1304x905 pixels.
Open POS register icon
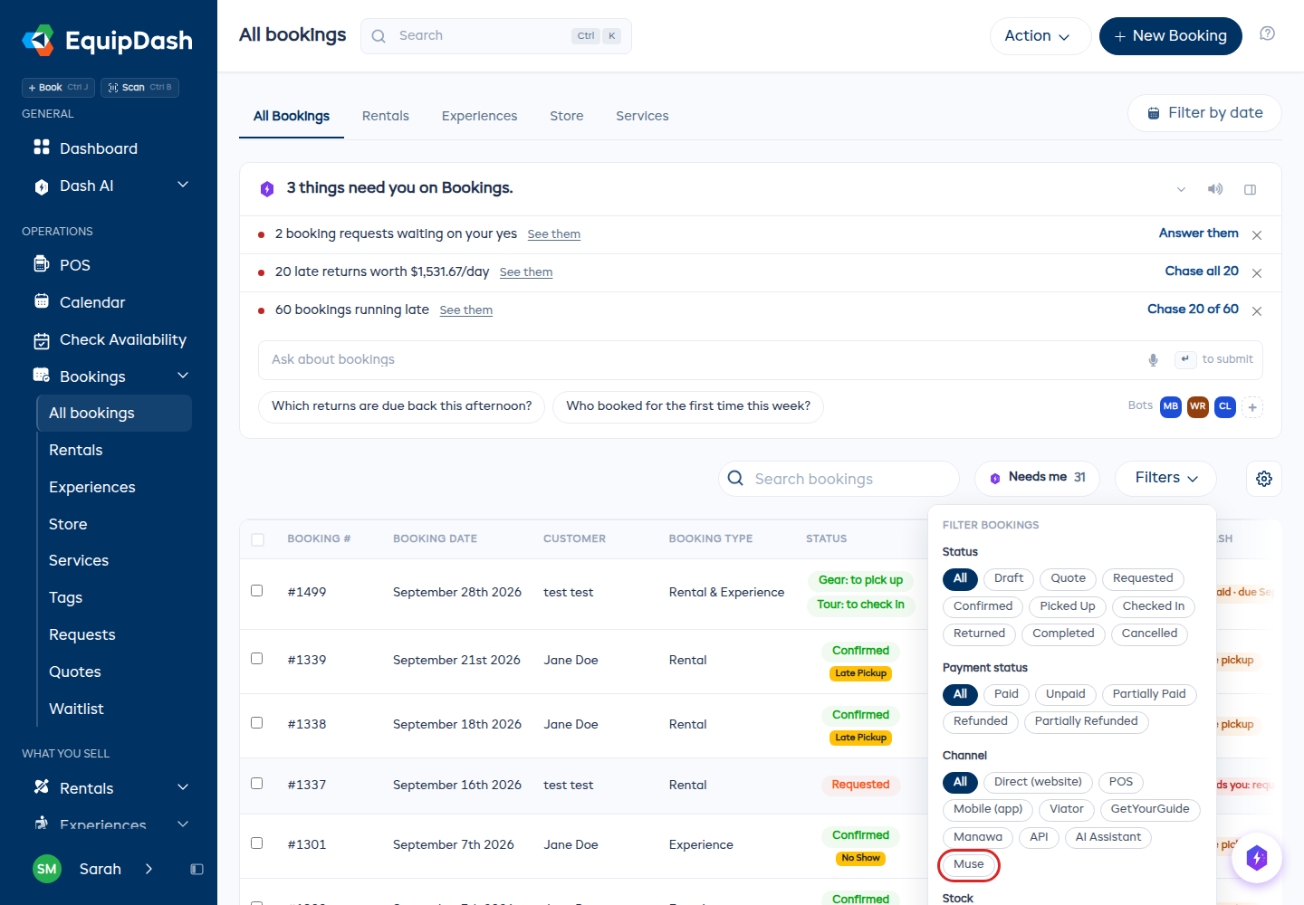pyautogui.click(x=42, y=264)
